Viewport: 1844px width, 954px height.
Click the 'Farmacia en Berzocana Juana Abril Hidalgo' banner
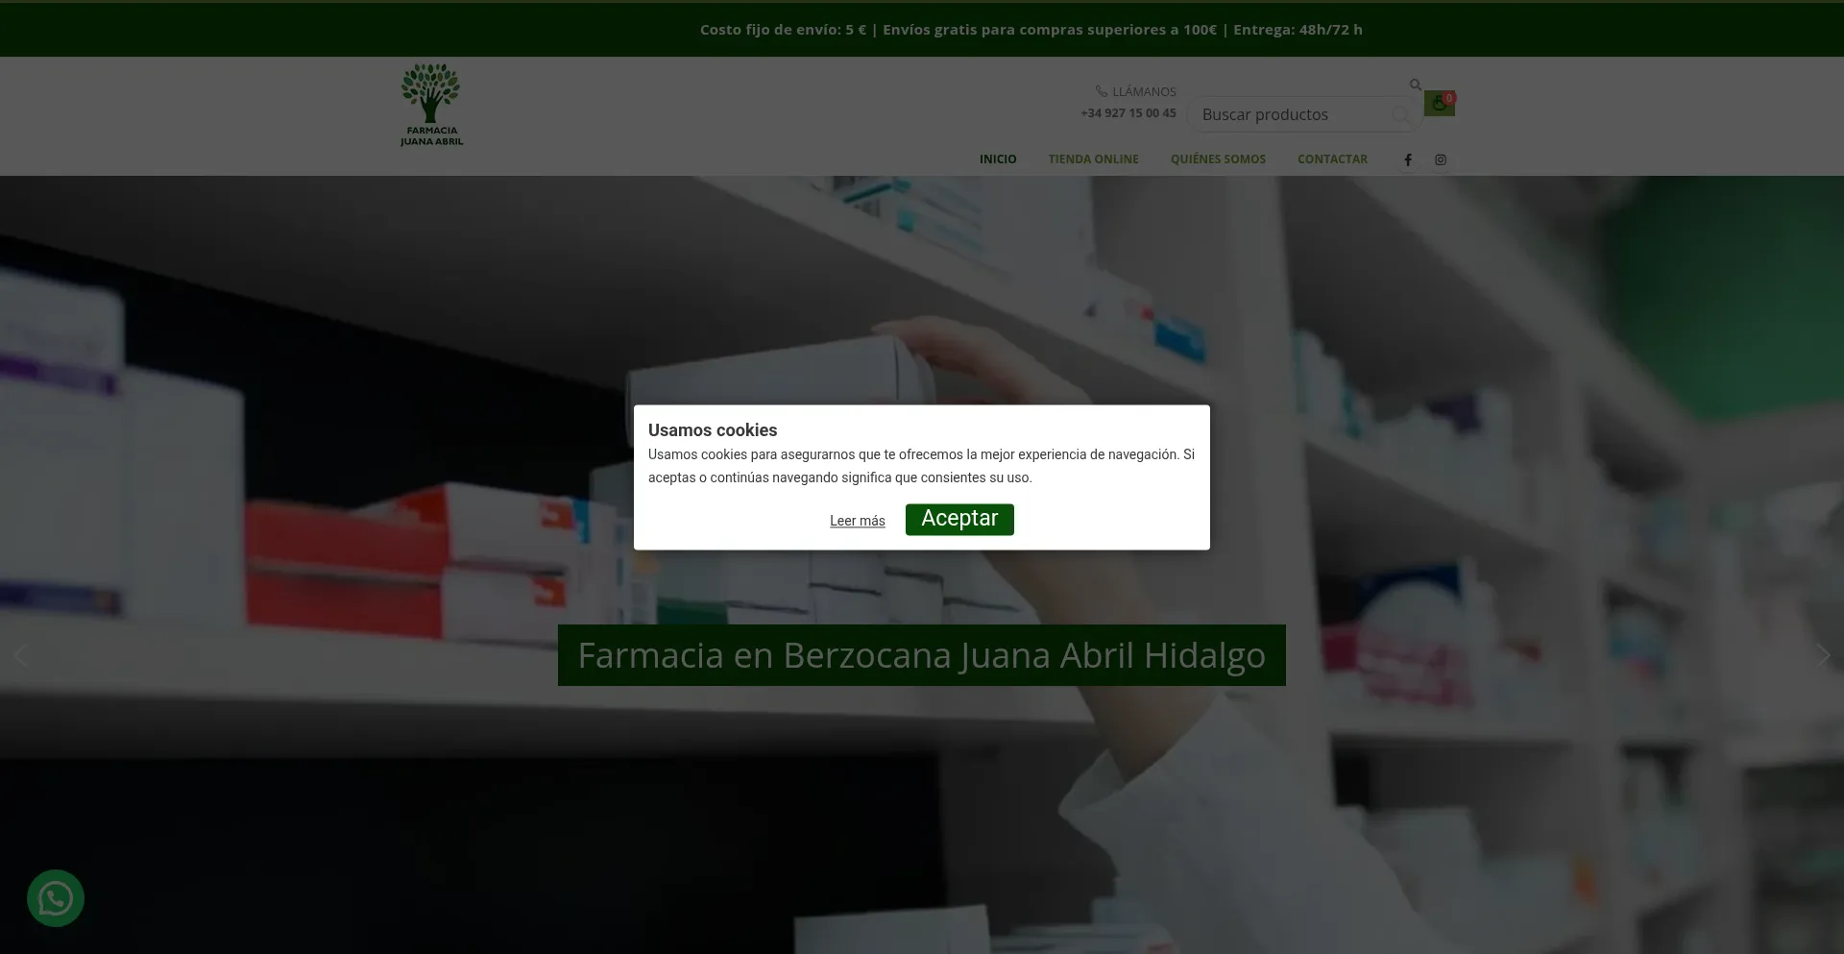[921, 655]
